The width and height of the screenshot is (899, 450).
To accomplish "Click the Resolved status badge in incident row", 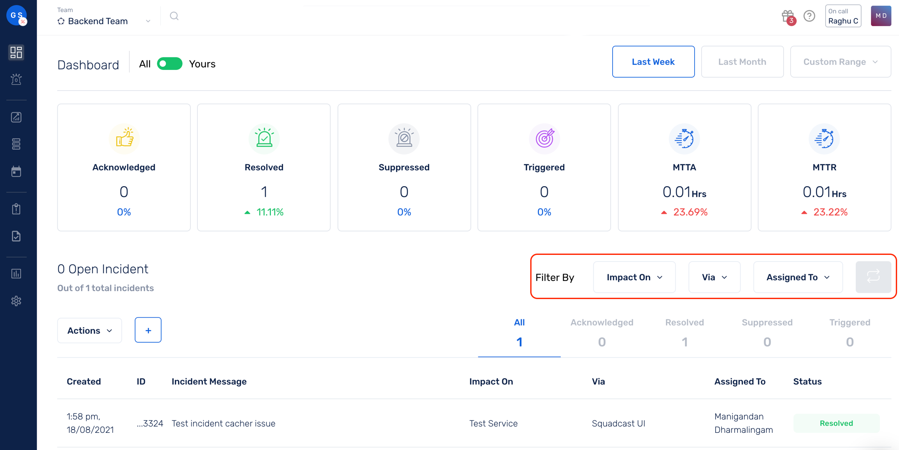I will tap(836, 423).
